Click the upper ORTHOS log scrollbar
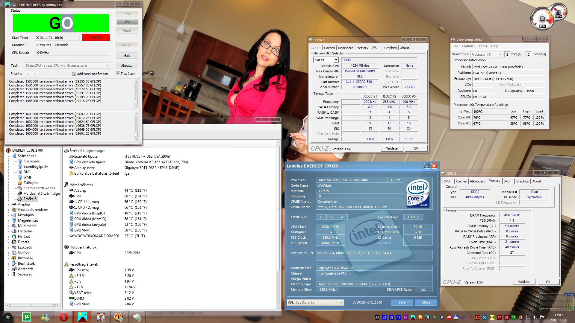 137,94
